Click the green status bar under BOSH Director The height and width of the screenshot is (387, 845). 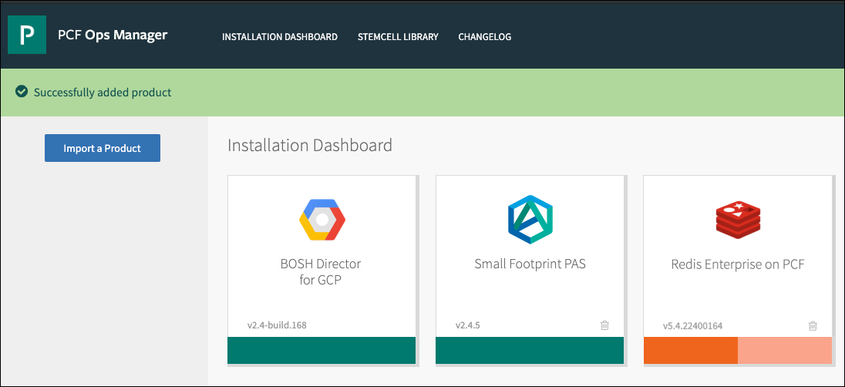tap(322, 350)
